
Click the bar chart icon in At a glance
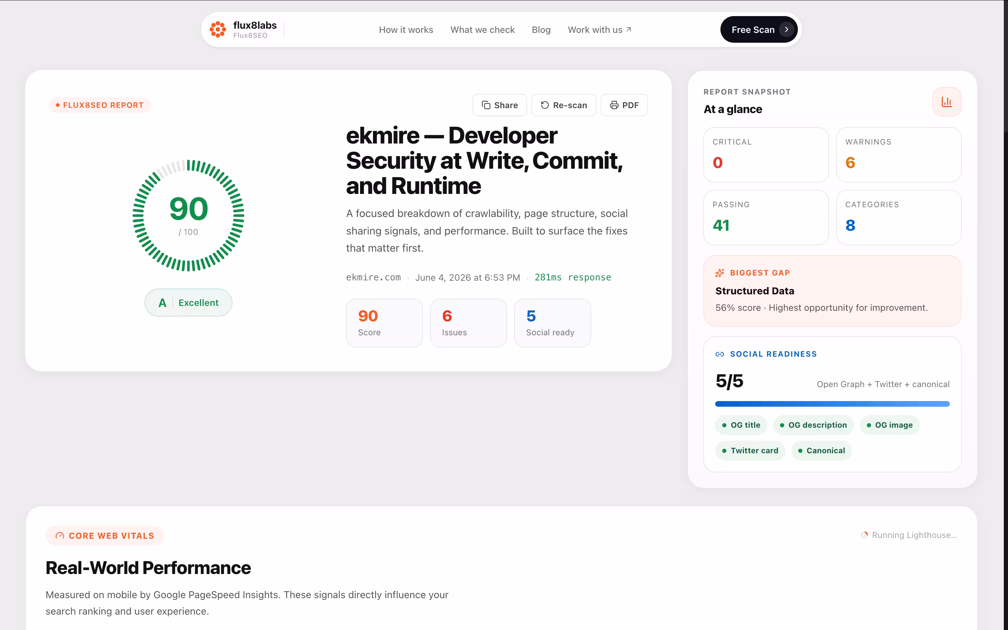coord(946,101)
